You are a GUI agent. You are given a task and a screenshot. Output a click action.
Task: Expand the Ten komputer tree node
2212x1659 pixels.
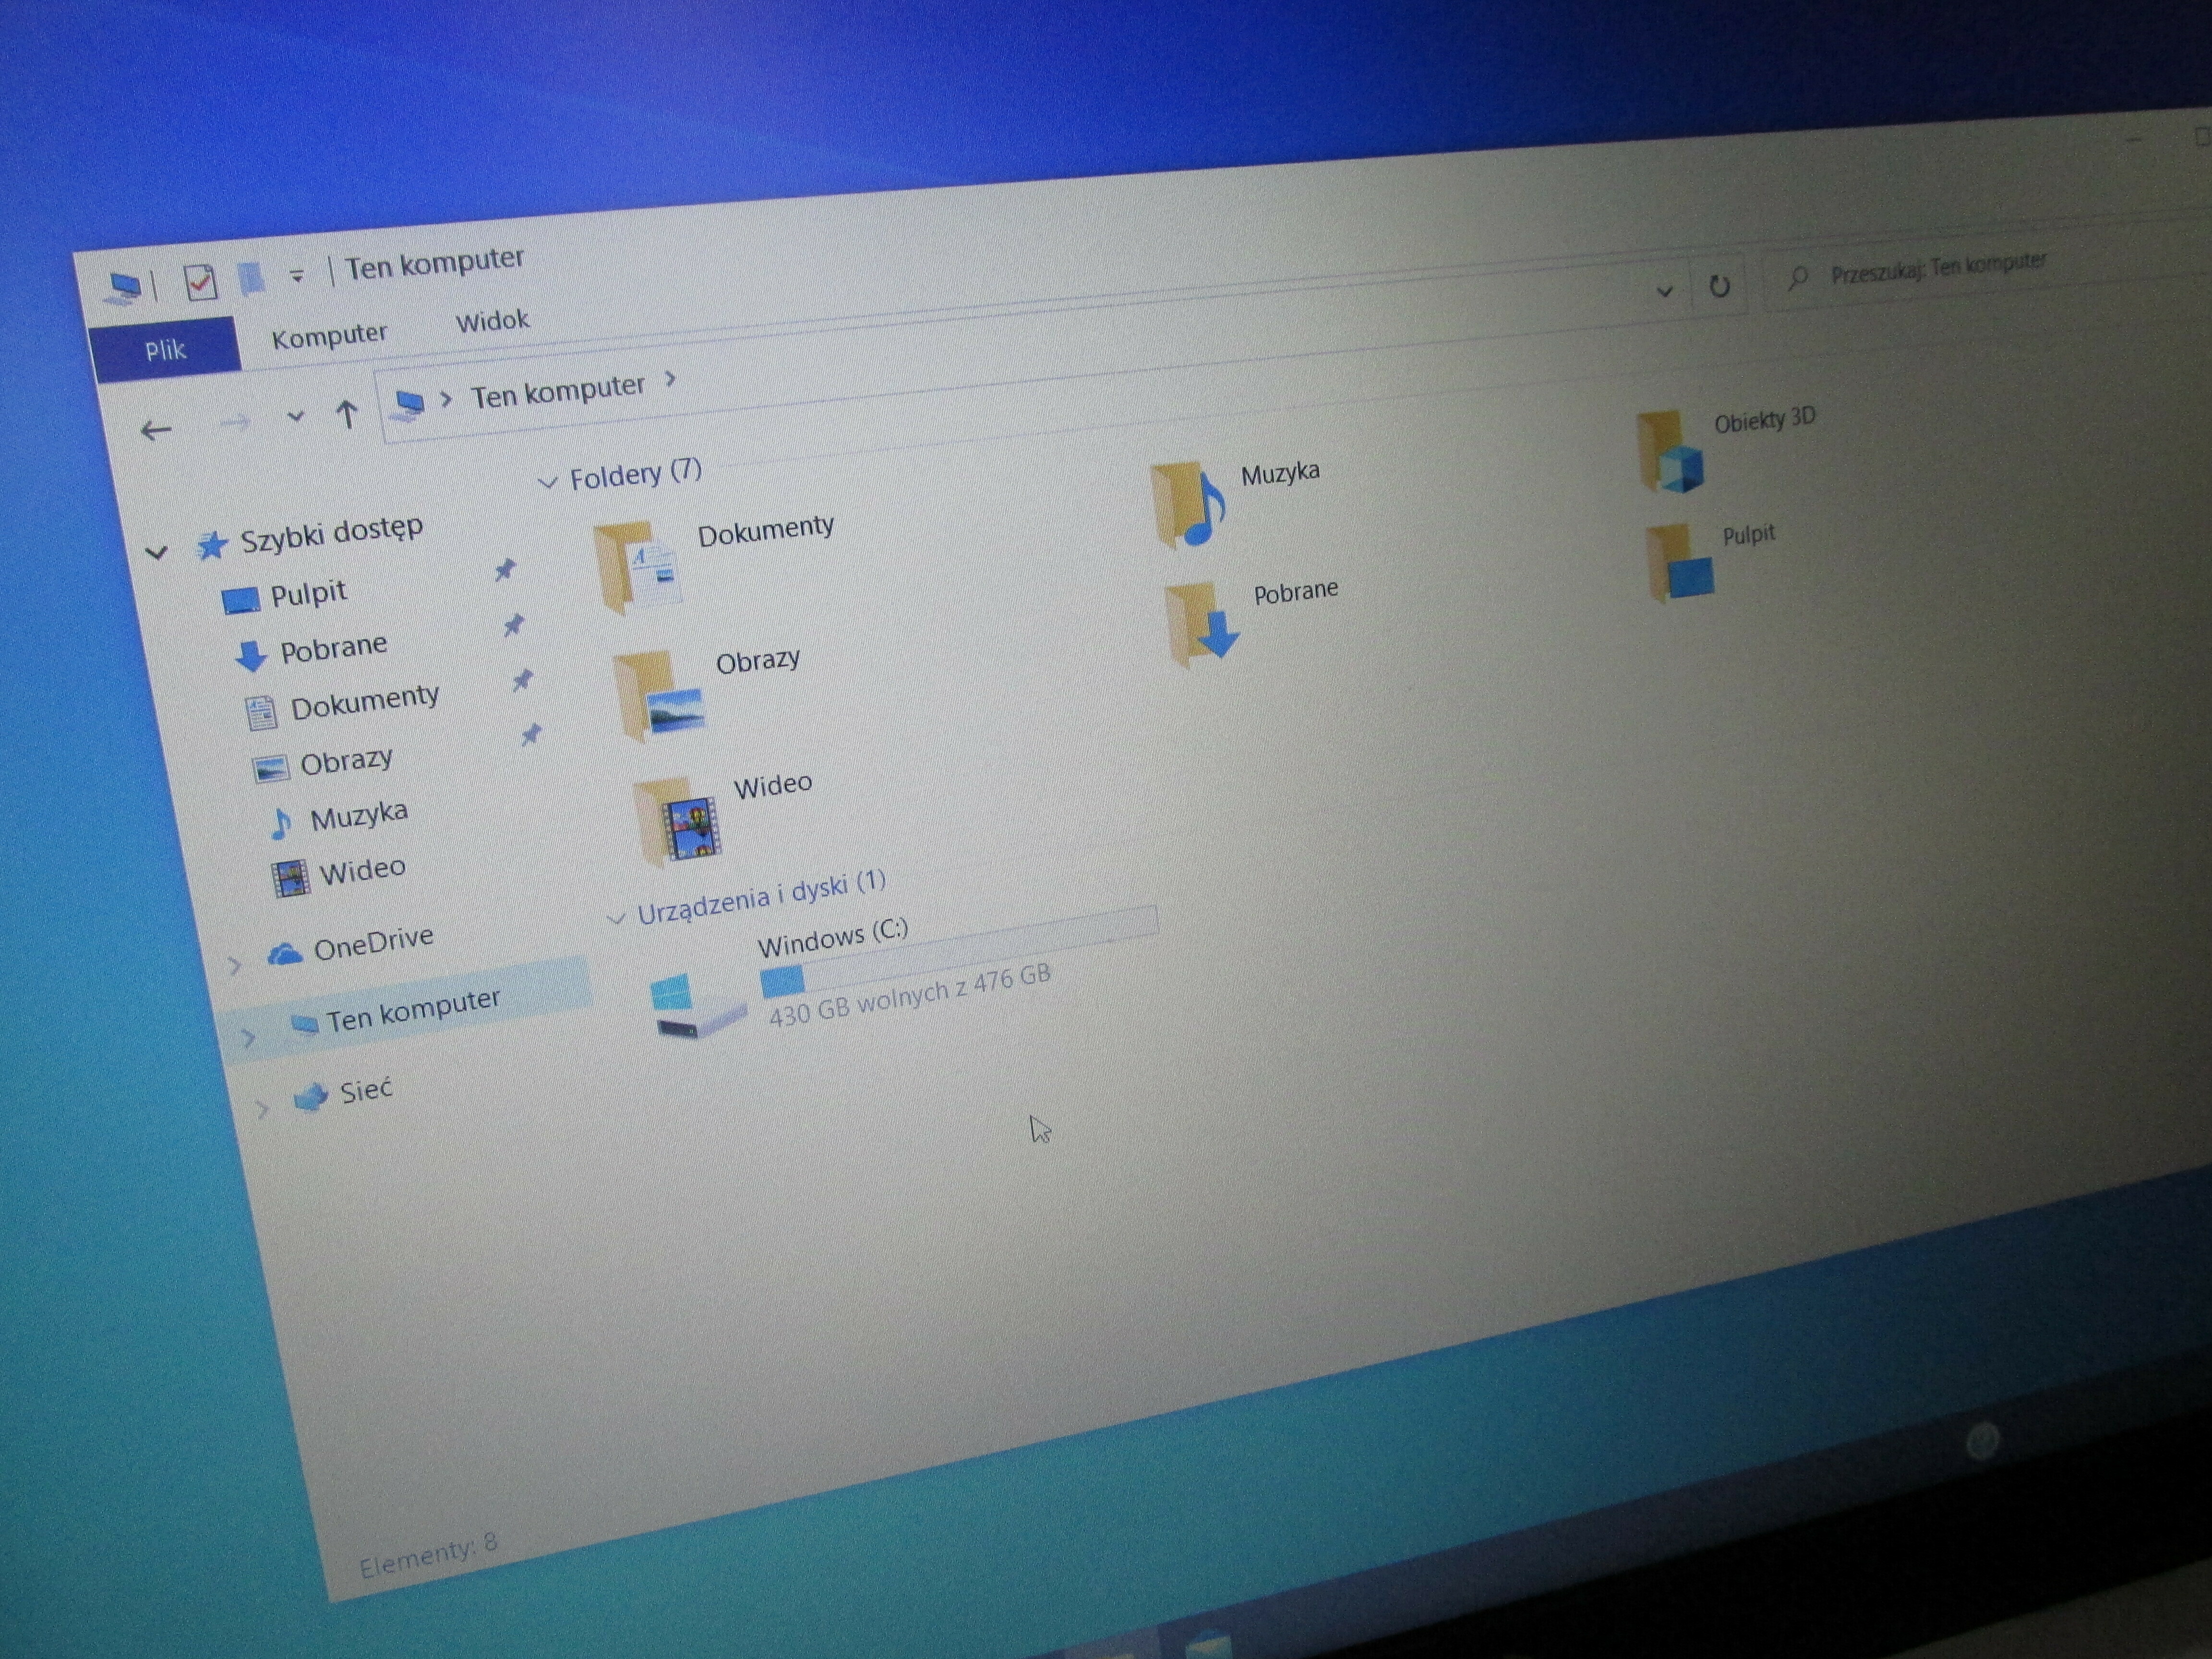pyautogui.click(x=249, y=1038)
